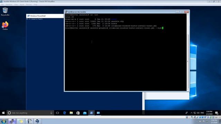This screenshot has width=221, height=124.
Task: Select the Firefox desktop shortcut
Action: (x=5, y=25)
